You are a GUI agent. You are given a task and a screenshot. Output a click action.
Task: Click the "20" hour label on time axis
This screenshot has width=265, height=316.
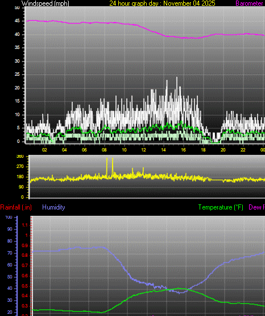click(223, 150)
